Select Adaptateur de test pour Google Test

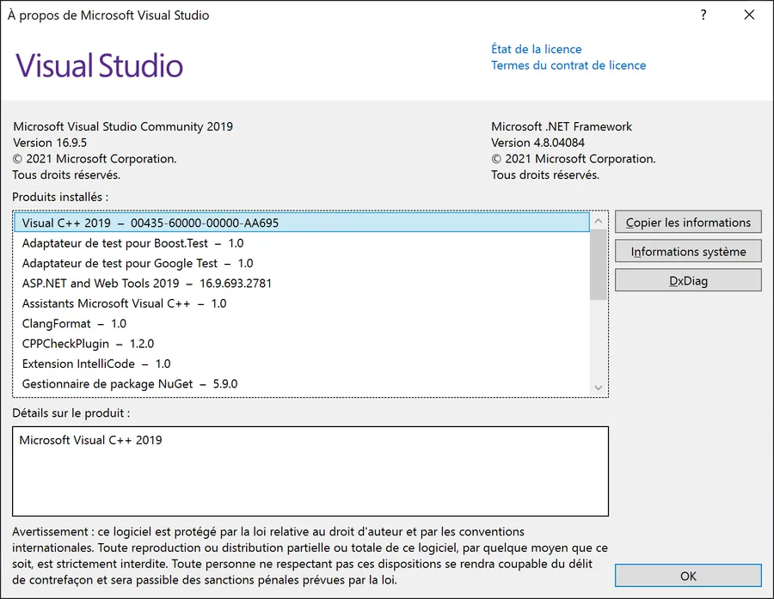pos(302,263)
